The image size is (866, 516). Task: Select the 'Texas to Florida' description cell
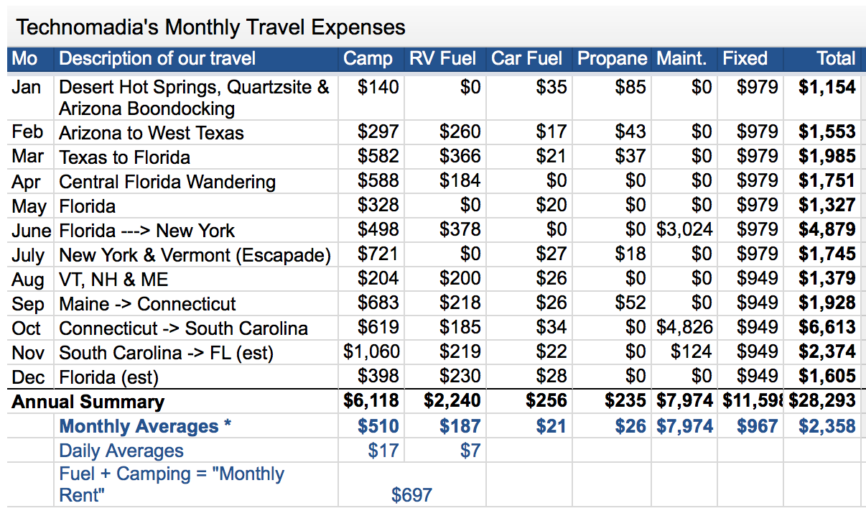(x=125, y=157)
